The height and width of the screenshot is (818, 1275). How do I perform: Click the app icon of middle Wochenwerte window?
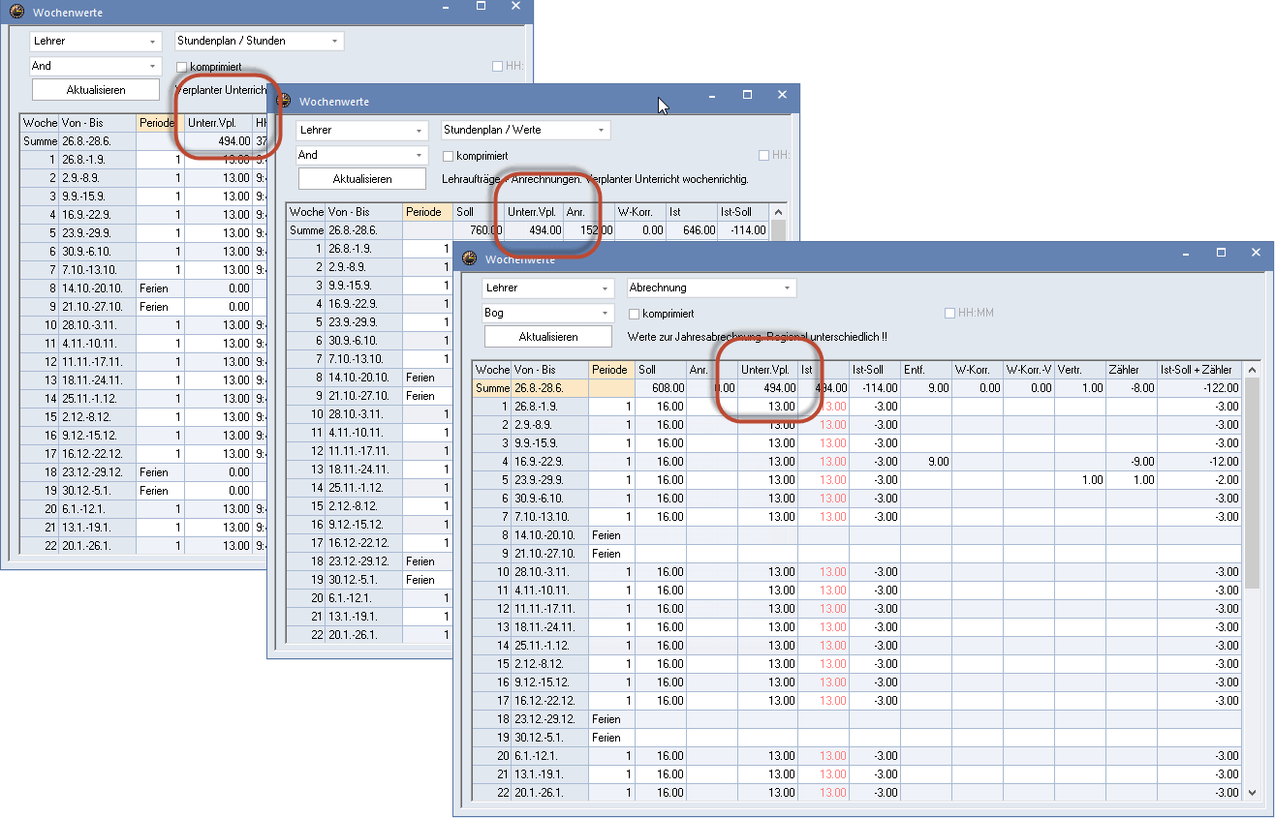coord(284,100)
